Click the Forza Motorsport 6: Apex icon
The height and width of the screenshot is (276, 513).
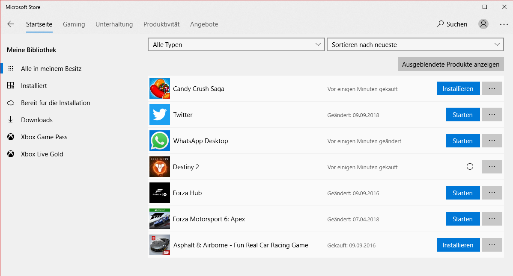pyautogui.click(x=160, y=219)
